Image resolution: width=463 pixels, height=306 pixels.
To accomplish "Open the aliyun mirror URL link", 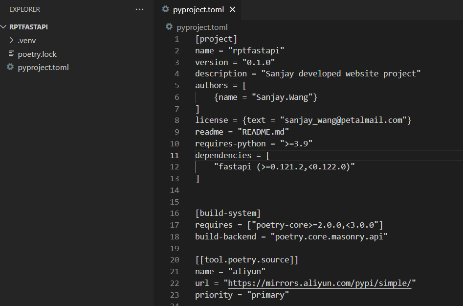I will click(319, 283).
